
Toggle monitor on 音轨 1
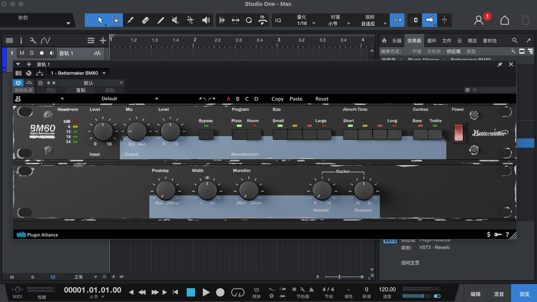coord(52,53)
